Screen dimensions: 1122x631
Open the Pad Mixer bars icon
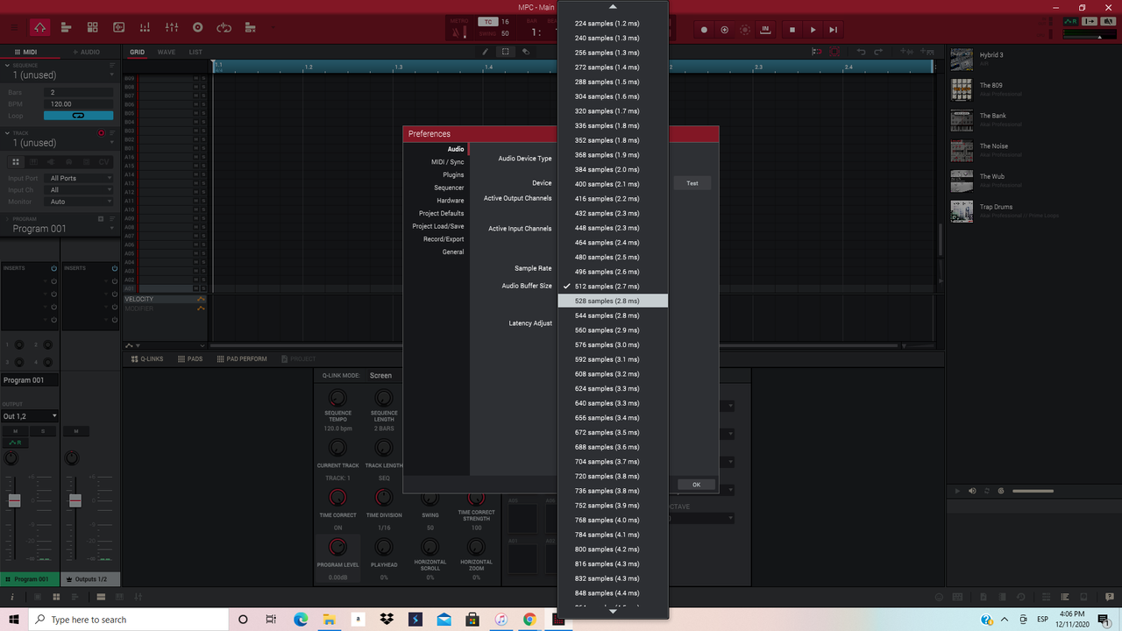pos(146,29)
